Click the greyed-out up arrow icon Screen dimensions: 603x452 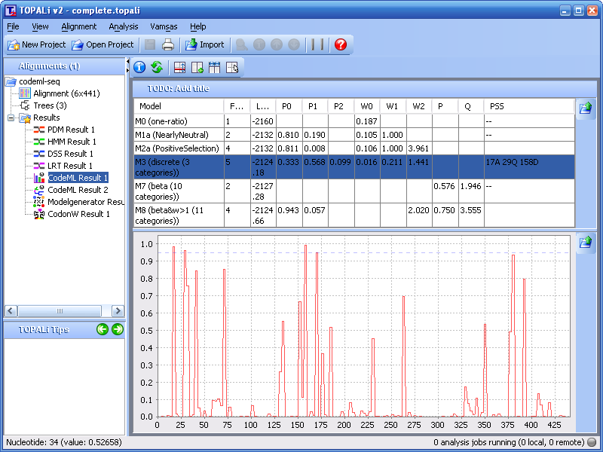[277, 44]
